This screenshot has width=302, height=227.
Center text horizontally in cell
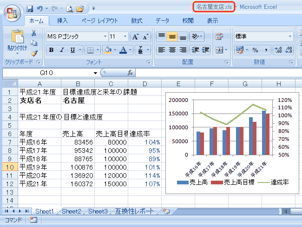point(172,50)
